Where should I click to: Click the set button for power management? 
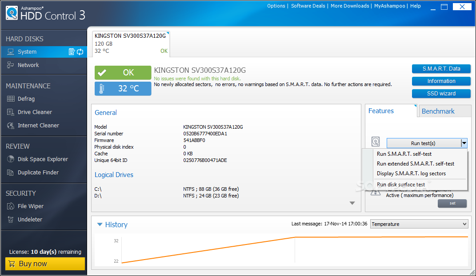pyautogui.click(x=452, y=203)
